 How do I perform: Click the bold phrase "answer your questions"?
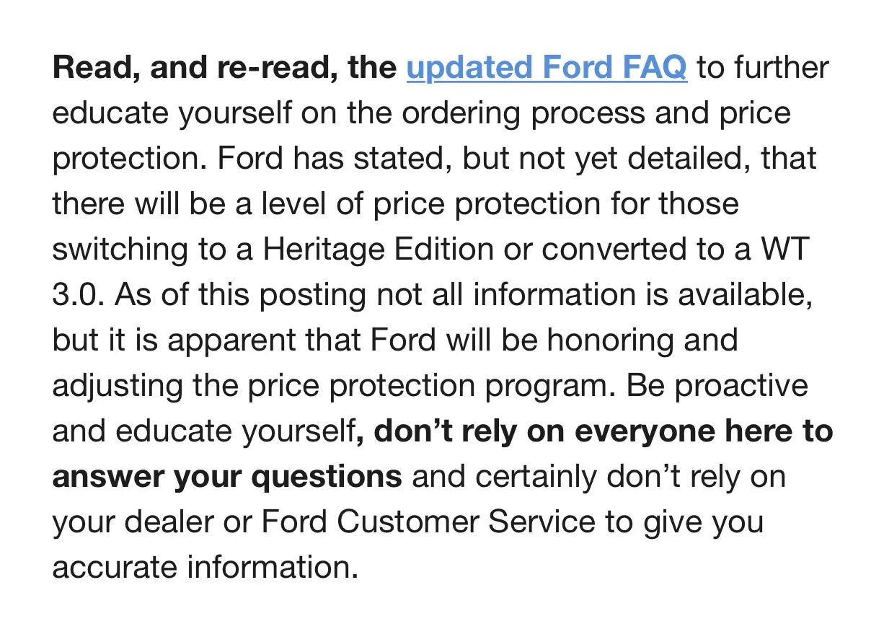click(227, 478)
